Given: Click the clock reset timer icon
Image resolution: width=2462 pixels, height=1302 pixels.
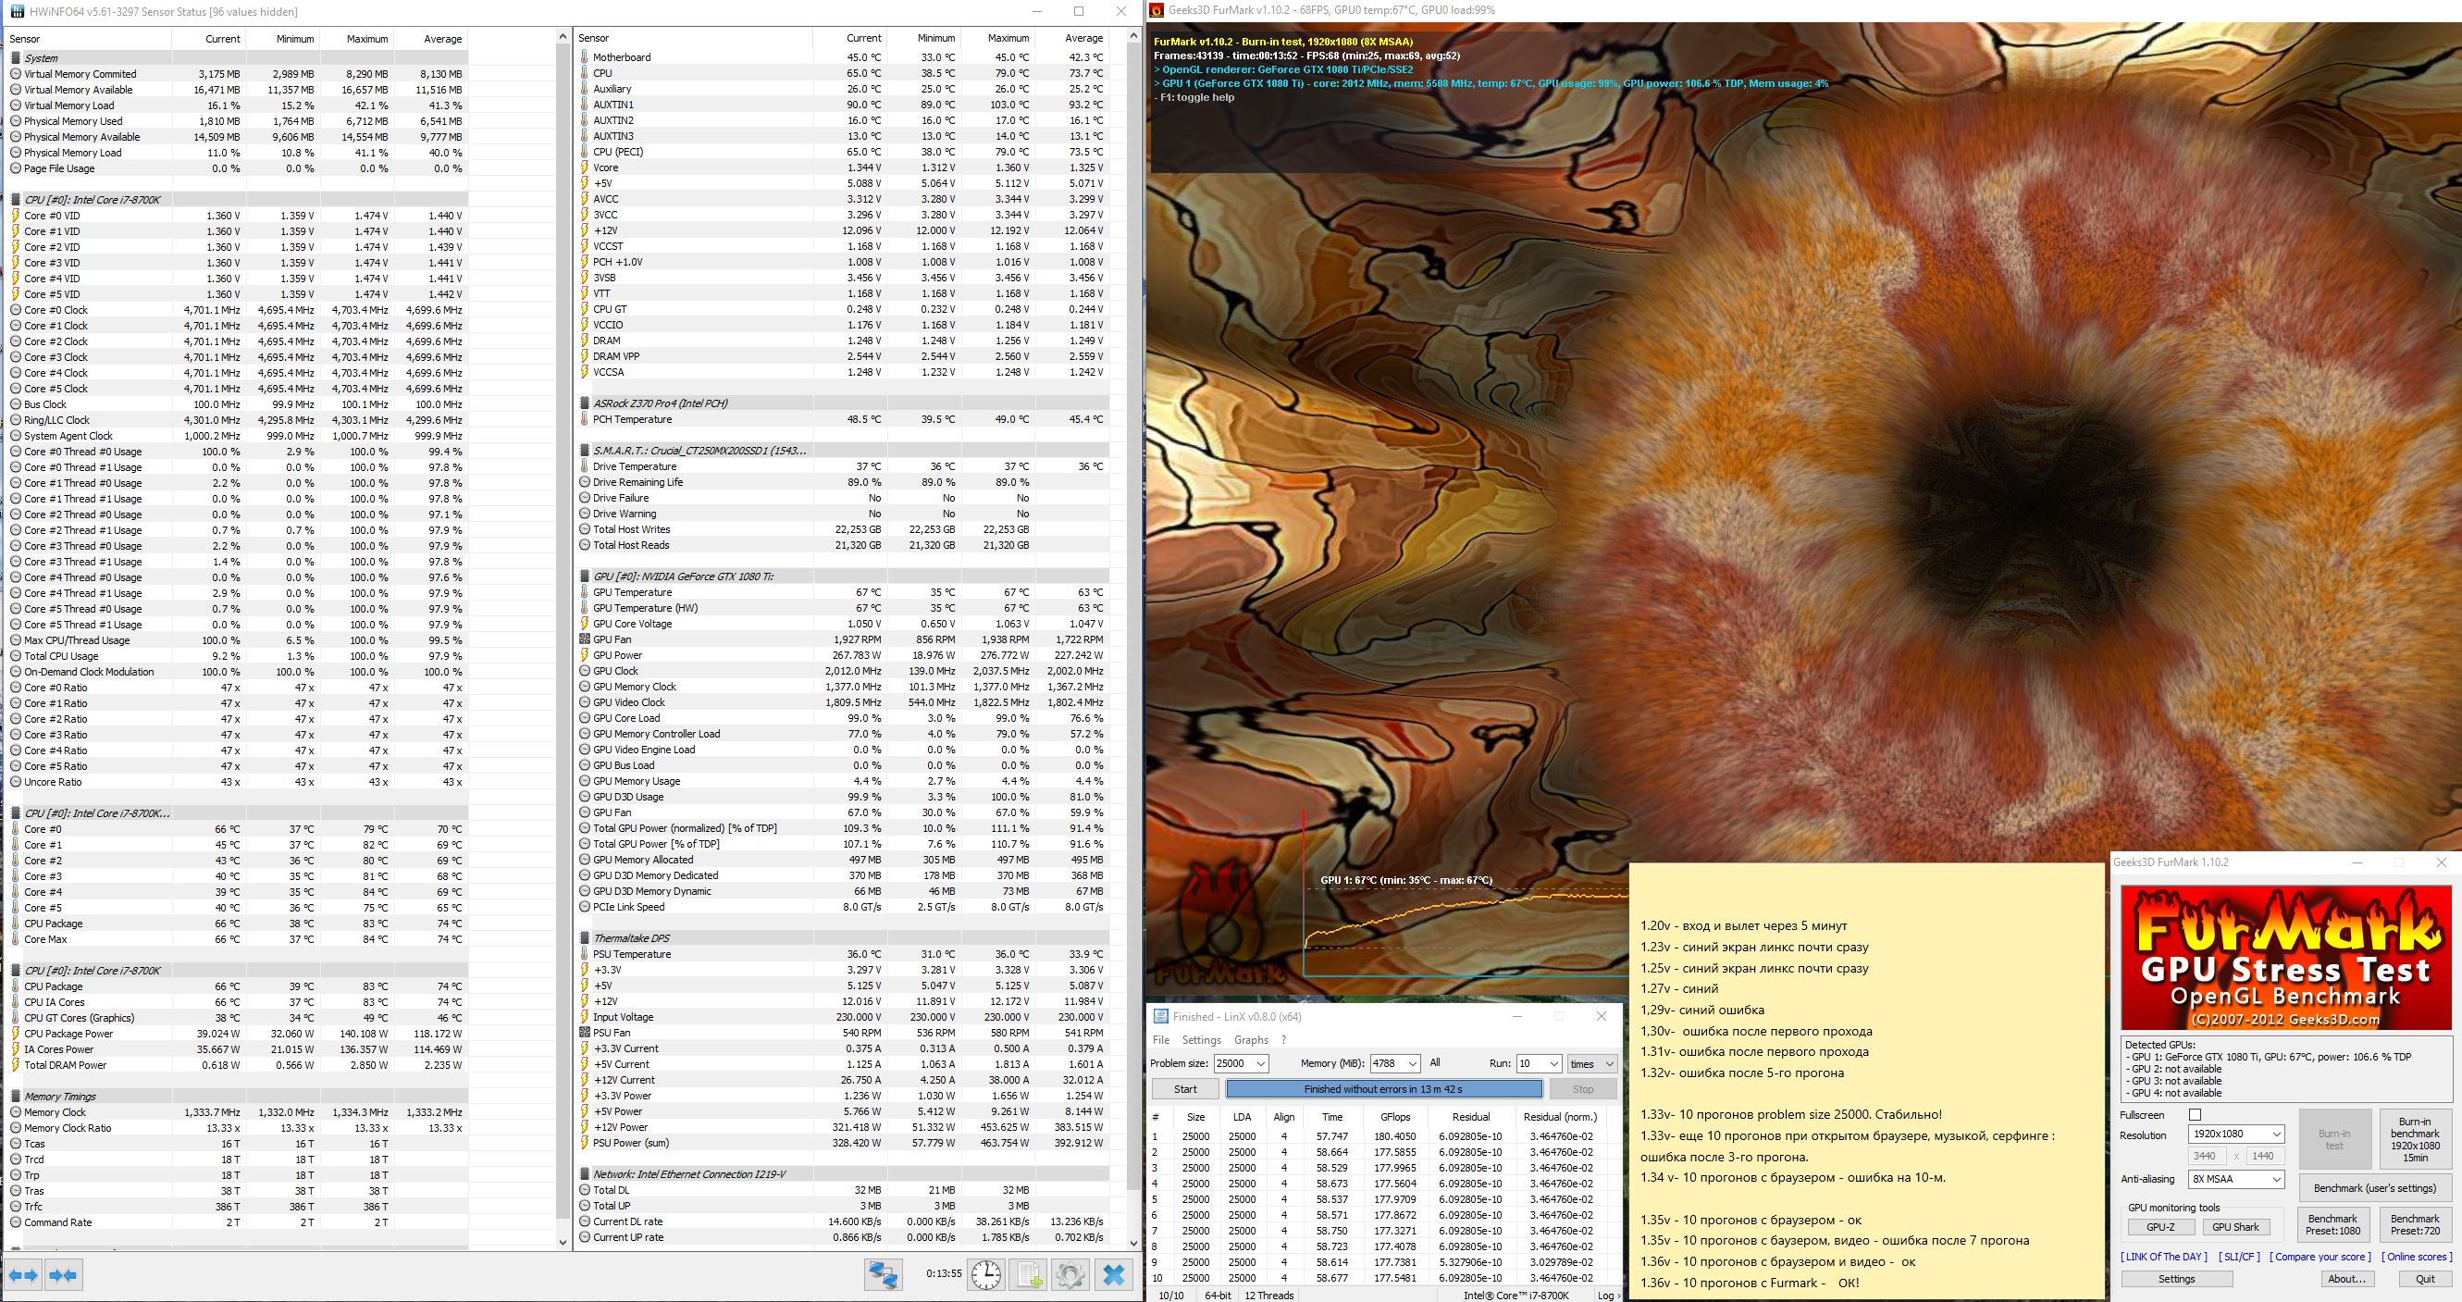Looking at the screenshot, I should click(x=985, y=1274).
